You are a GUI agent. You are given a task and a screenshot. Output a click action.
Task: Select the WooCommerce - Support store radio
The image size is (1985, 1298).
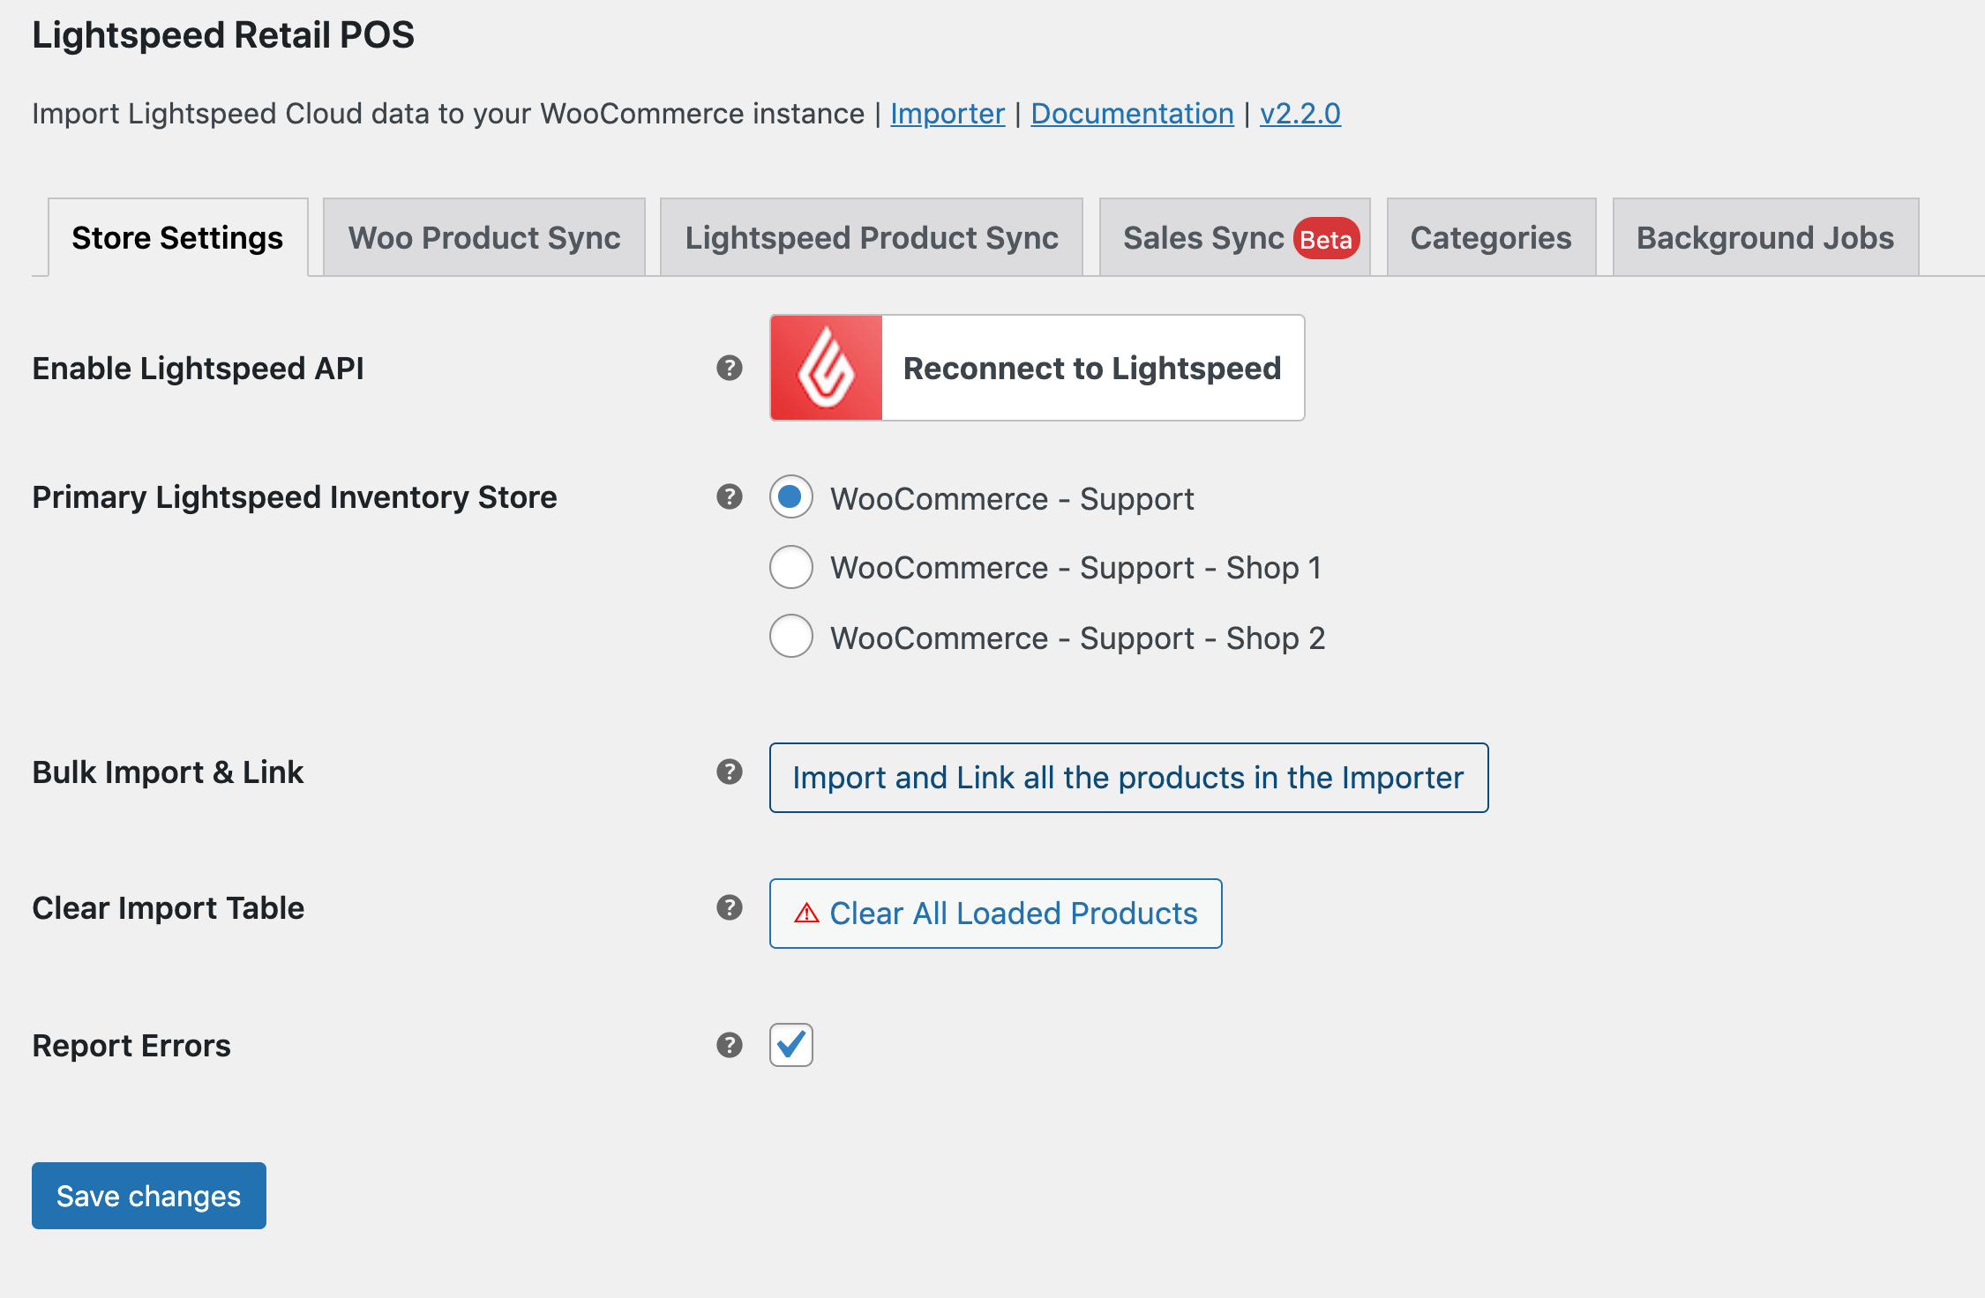[791, 497]
